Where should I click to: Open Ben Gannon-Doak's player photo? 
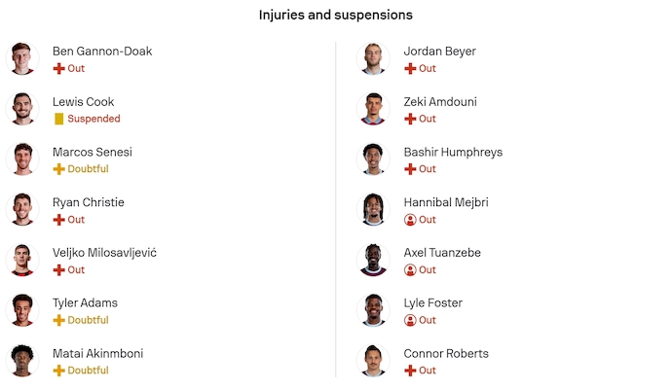21,58
